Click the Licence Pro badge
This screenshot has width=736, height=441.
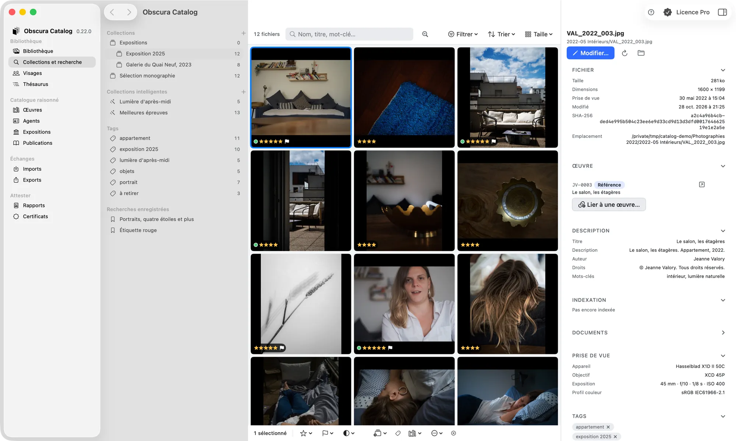(687, 12)
